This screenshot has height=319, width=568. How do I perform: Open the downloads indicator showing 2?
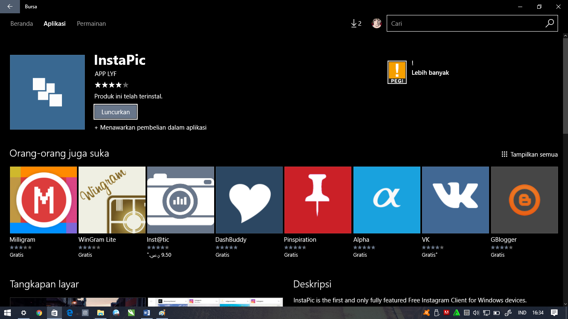356,24
